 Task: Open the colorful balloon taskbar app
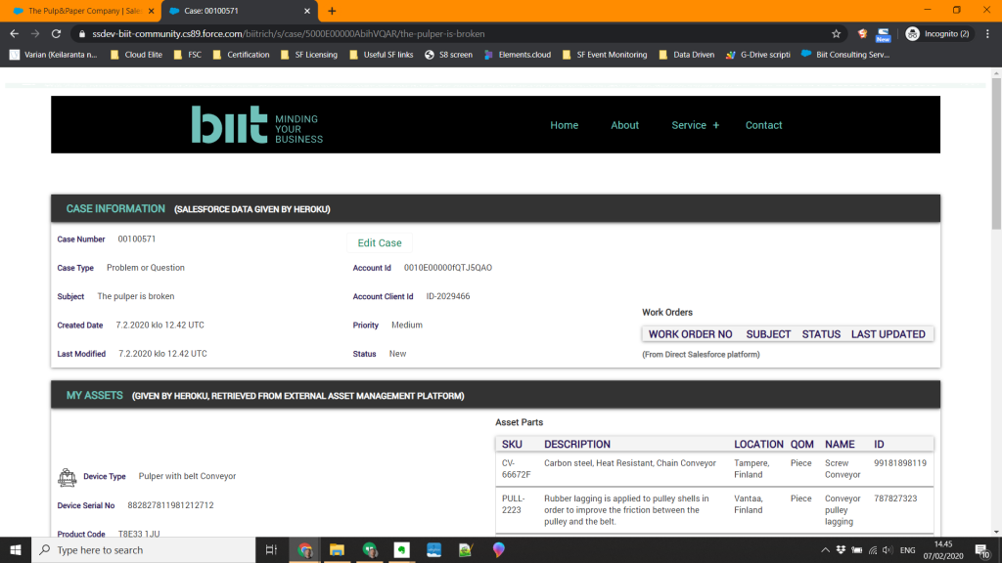pos(498,549)
